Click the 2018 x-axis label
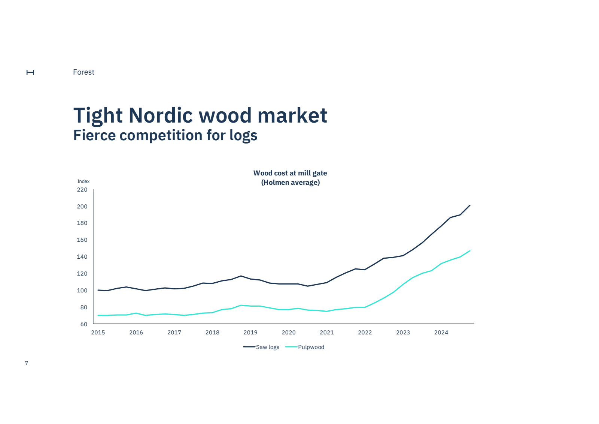Image resolution: width=599 pixels, height=424 pixels. pyautogui.click(x=213, y=333)
